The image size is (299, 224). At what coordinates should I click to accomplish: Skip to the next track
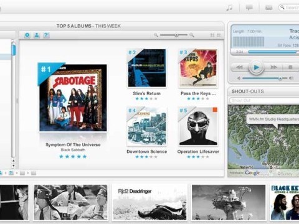click(x=273, y=67)
